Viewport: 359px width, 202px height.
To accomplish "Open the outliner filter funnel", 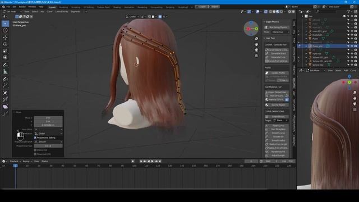I will [349, 11].
